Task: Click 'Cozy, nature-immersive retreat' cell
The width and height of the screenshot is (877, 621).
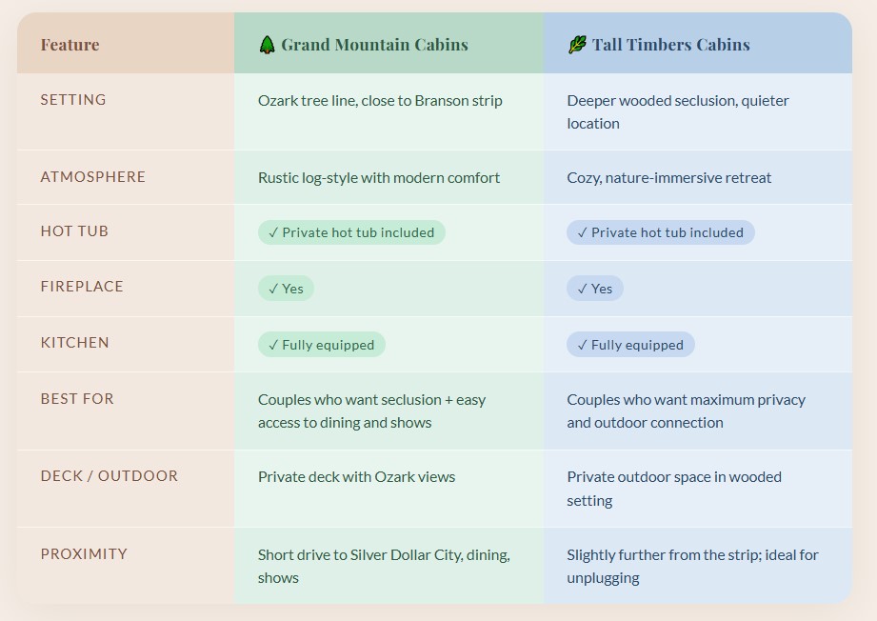Action: (668, 178)
